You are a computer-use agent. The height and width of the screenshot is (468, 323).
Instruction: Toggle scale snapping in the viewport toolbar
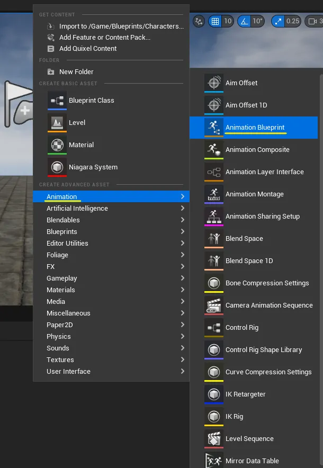point(278,21)
